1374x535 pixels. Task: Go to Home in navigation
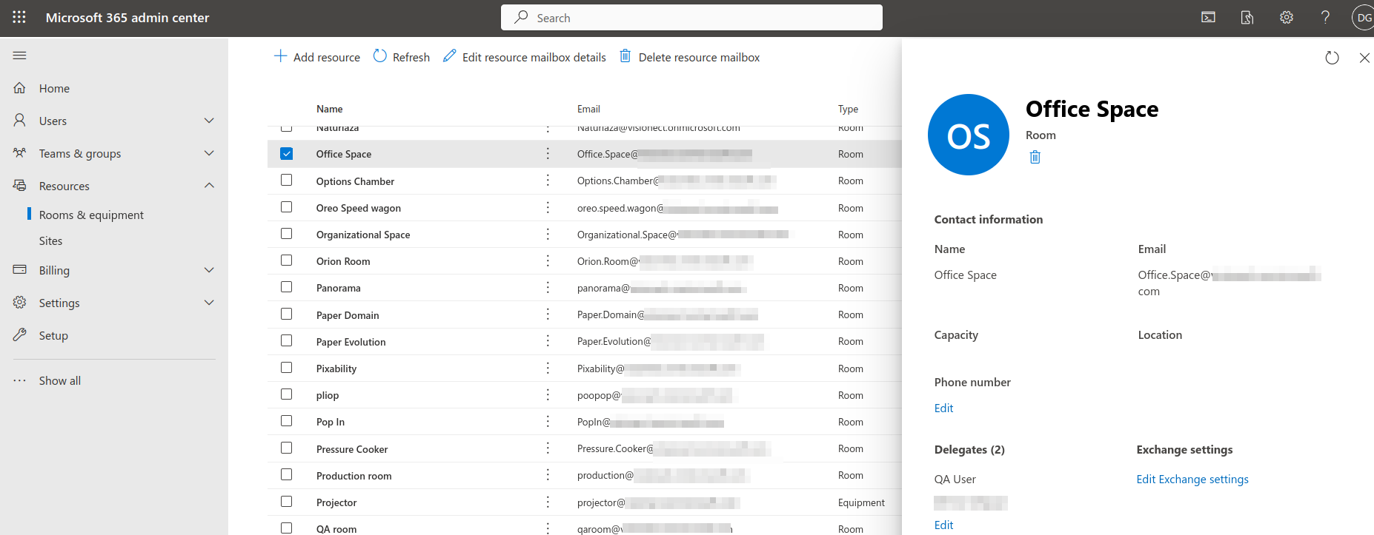[54, 88]
